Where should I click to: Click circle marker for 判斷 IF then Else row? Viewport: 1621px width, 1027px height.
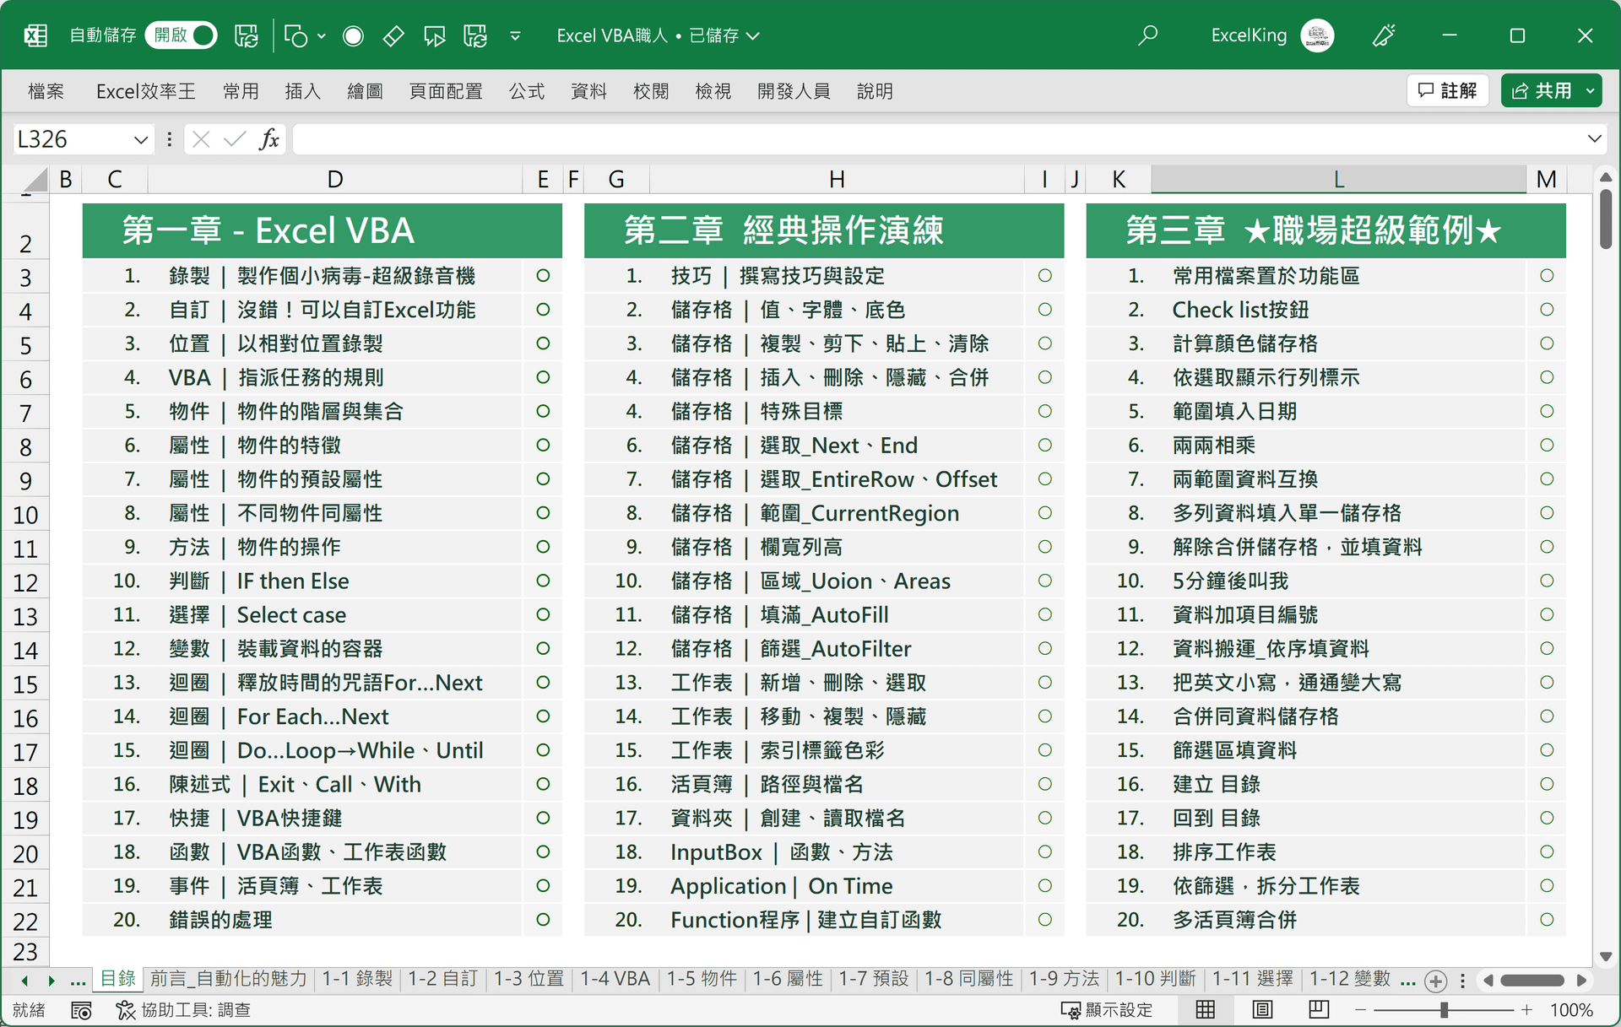coord(543,581)
